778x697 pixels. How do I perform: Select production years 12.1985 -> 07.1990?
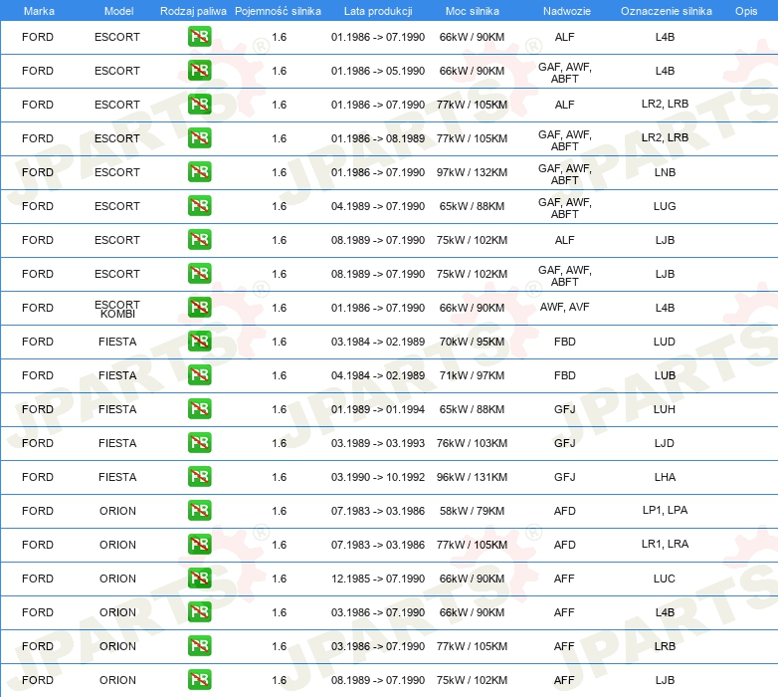click(x=378, y=579)
